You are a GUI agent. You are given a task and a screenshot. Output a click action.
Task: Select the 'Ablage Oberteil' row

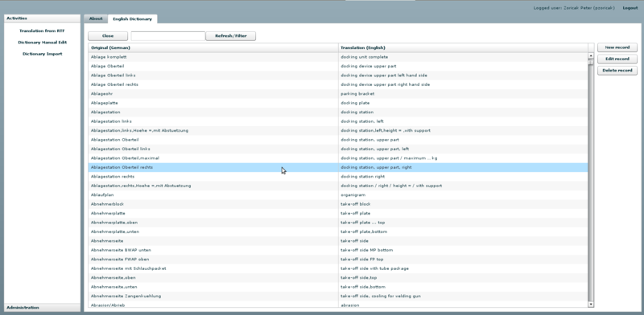(338, 66)
